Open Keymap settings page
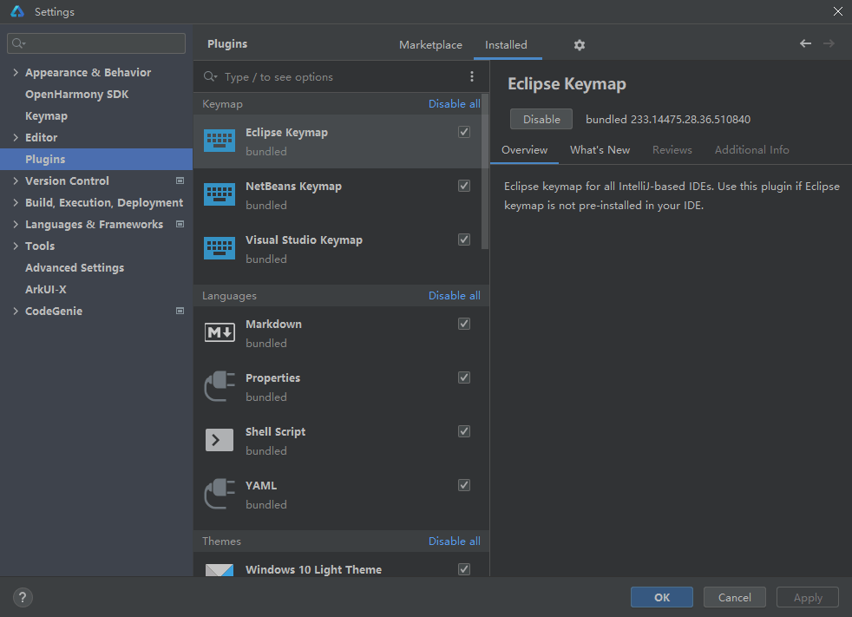The width and height of the screenshot is (852, 617). (46, 115)
